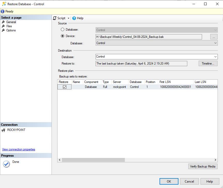
Task: Click the Script toolbar icon
Action: coord(55,18)
